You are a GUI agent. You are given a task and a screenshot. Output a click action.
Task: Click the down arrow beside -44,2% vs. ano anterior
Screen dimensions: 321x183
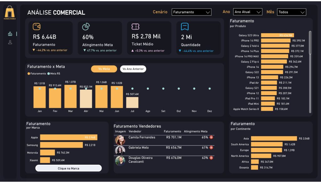34,50
